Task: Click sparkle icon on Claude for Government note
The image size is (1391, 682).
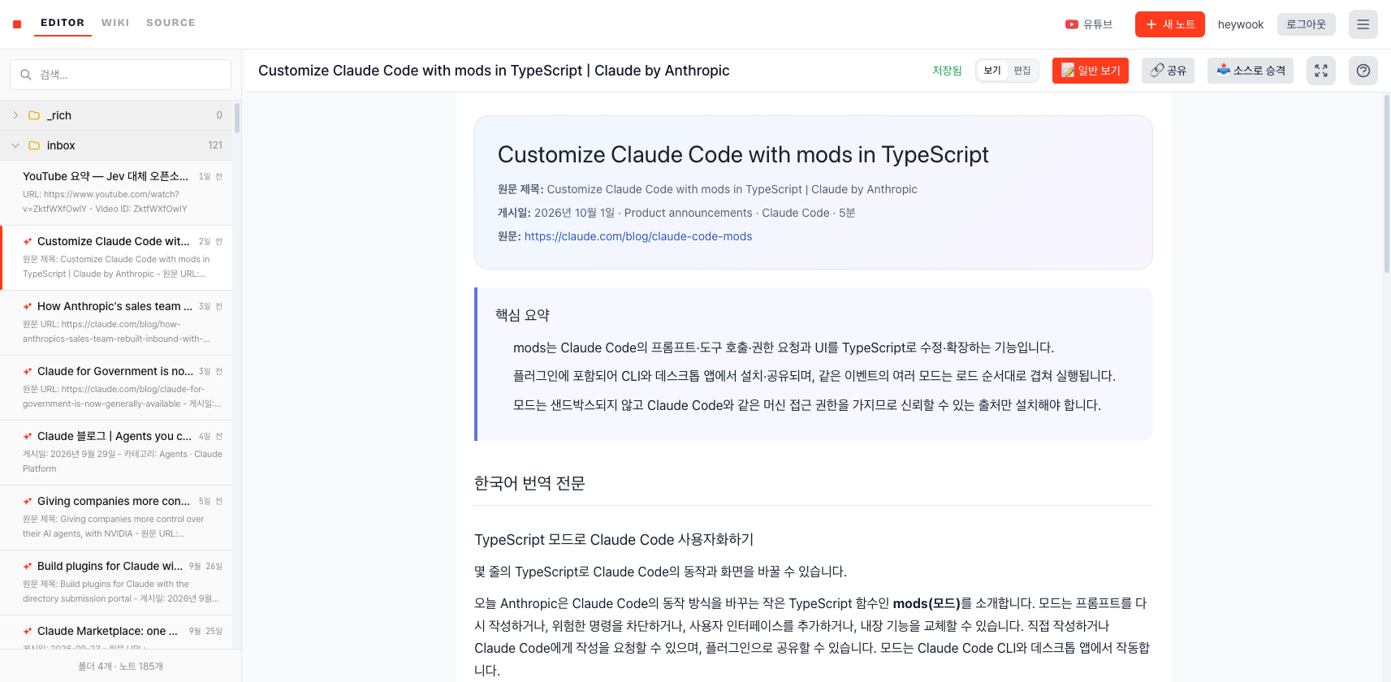Action: pos(28,371)
